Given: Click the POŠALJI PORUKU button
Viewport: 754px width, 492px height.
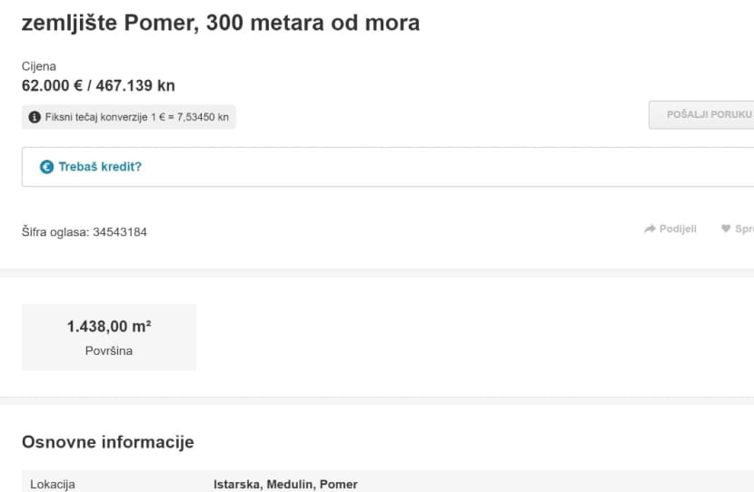Looking at the screenshot, I should (x=701, y=115).
